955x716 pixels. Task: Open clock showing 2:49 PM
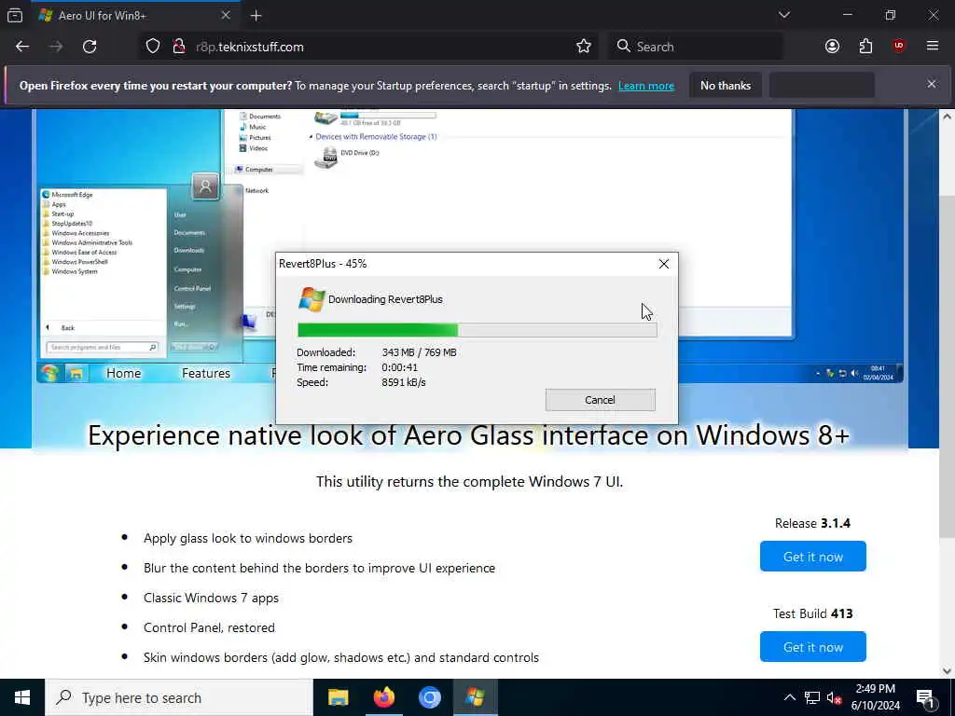click(x=875, y=697)
